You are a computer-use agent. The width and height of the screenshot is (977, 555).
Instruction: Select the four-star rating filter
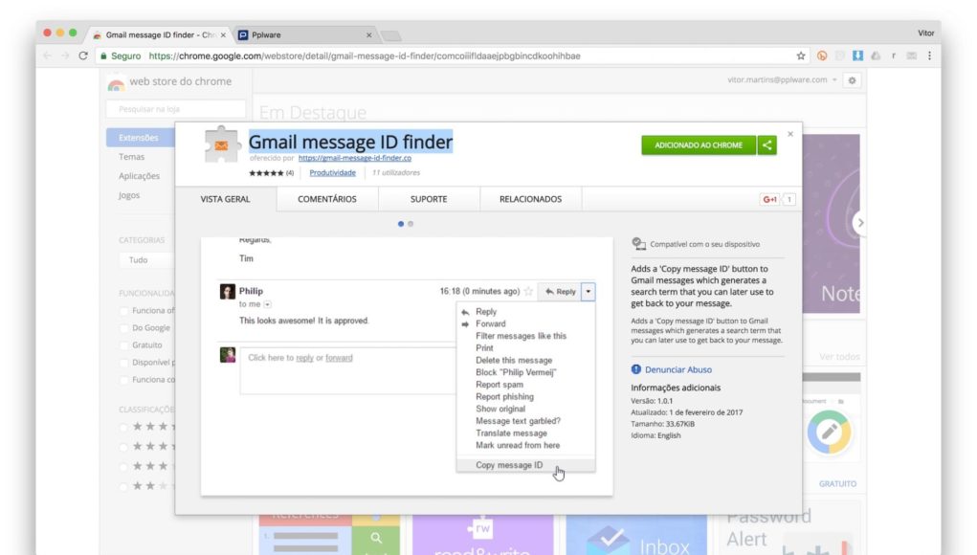pos(122,447)
